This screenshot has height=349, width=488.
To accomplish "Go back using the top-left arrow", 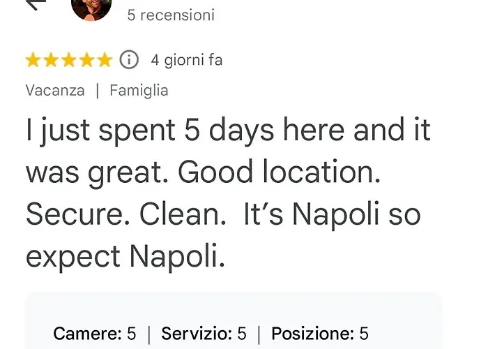I will point(36,3).
